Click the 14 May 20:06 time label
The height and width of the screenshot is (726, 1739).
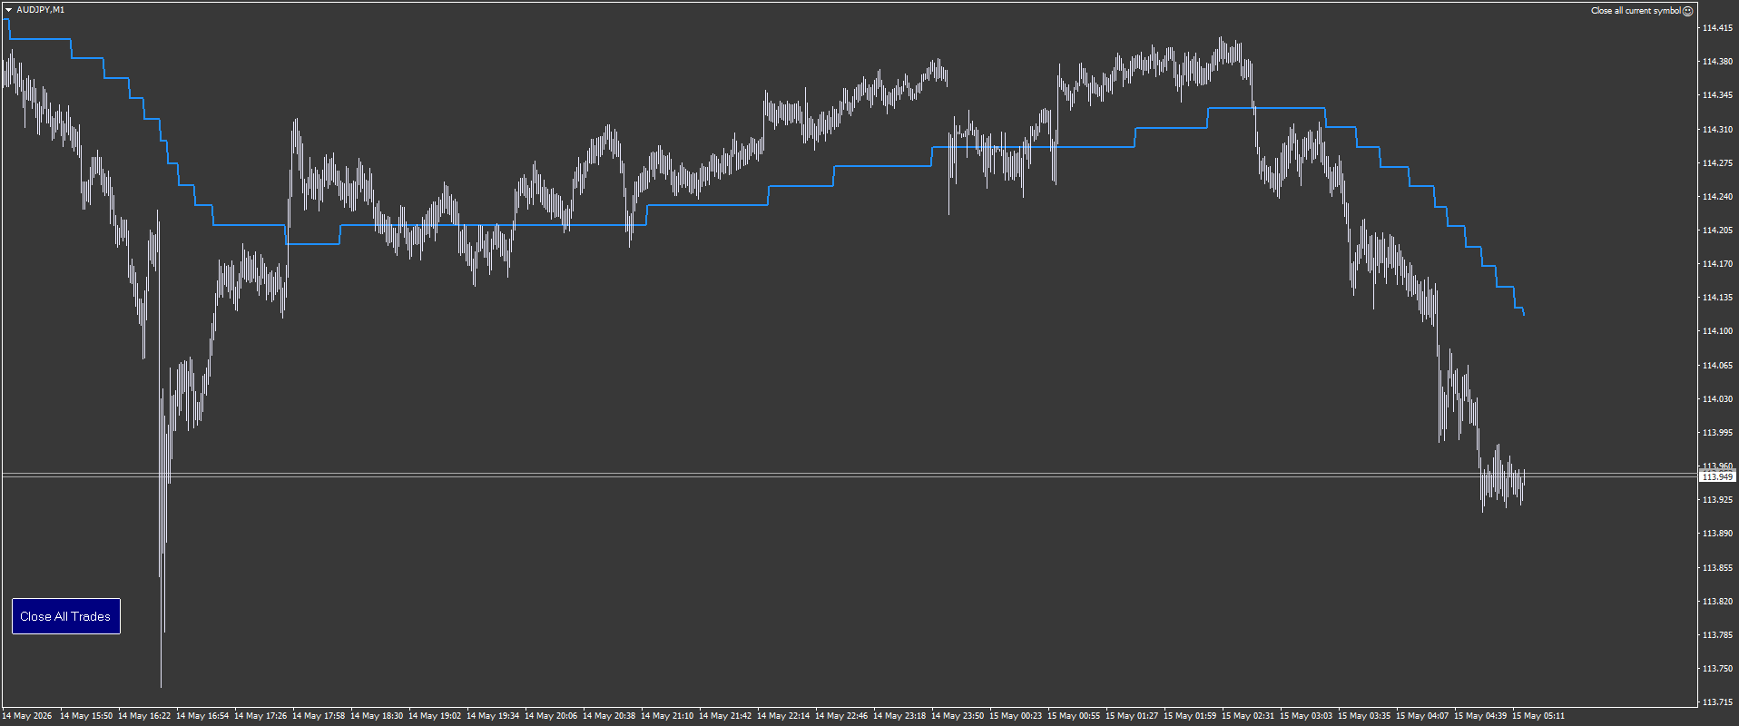tap(551, 716)
